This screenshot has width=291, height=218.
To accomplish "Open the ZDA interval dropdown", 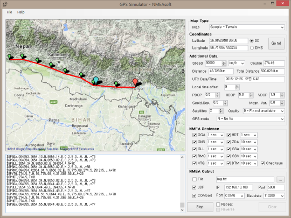I will point(248,142).
